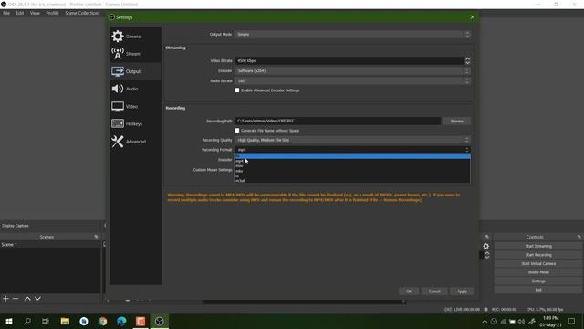Open volume control in system tray
This screenshot has width=584, height=329.
pos(521,321)
